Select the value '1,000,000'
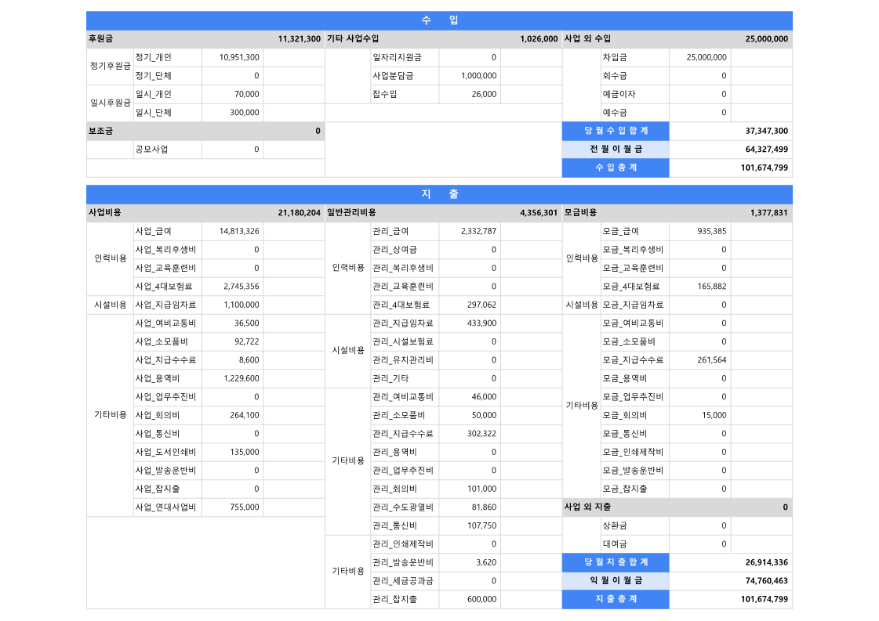 tap(479, 76)
